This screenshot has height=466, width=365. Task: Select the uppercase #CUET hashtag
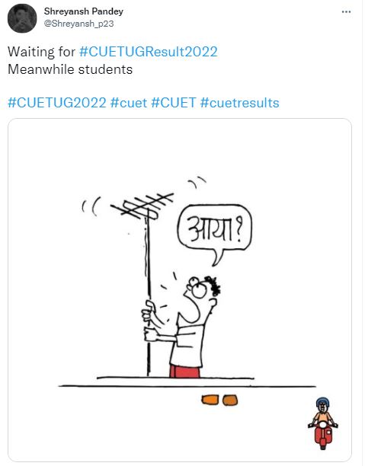tap(174, 103)
